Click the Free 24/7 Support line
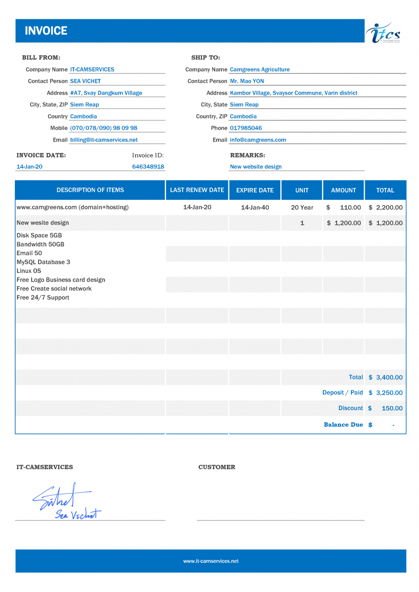Image resolution: width=419 pixels, height=592 pixels. [43, 297]
